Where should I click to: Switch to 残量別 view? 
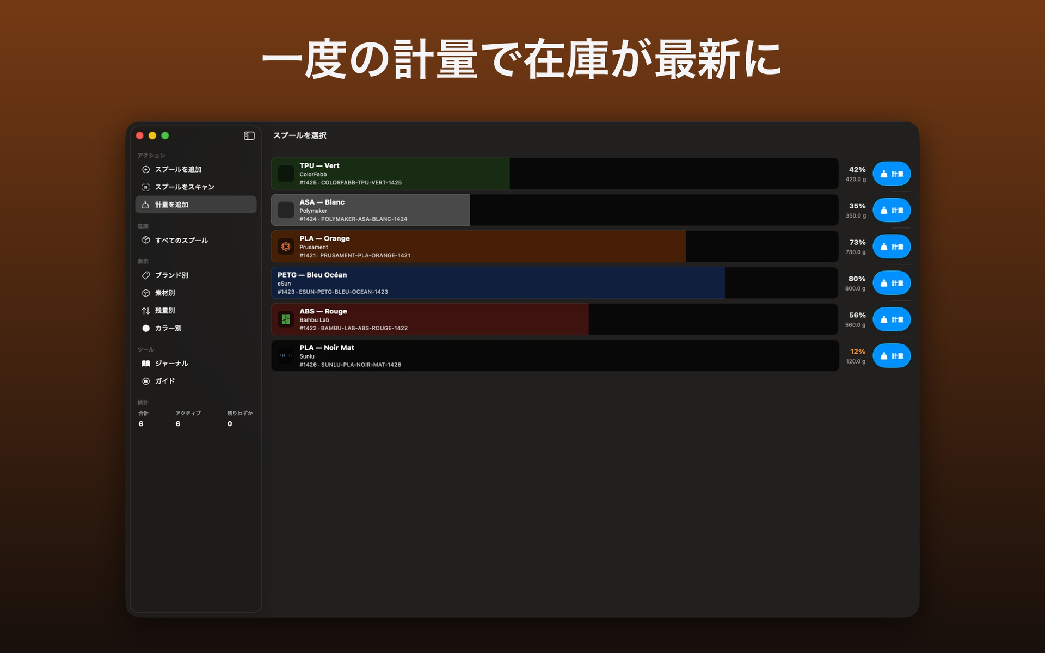196,311
